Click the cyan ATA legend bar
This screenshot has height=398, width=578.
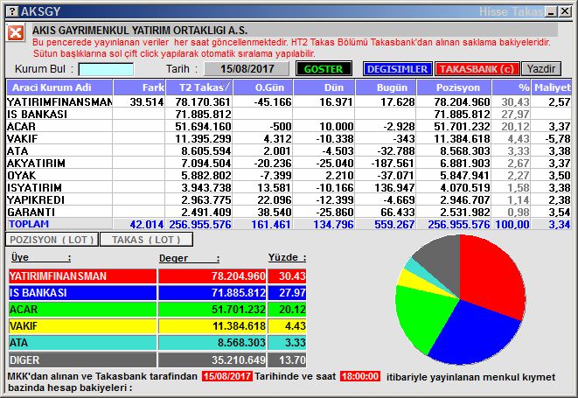[82, 343]
